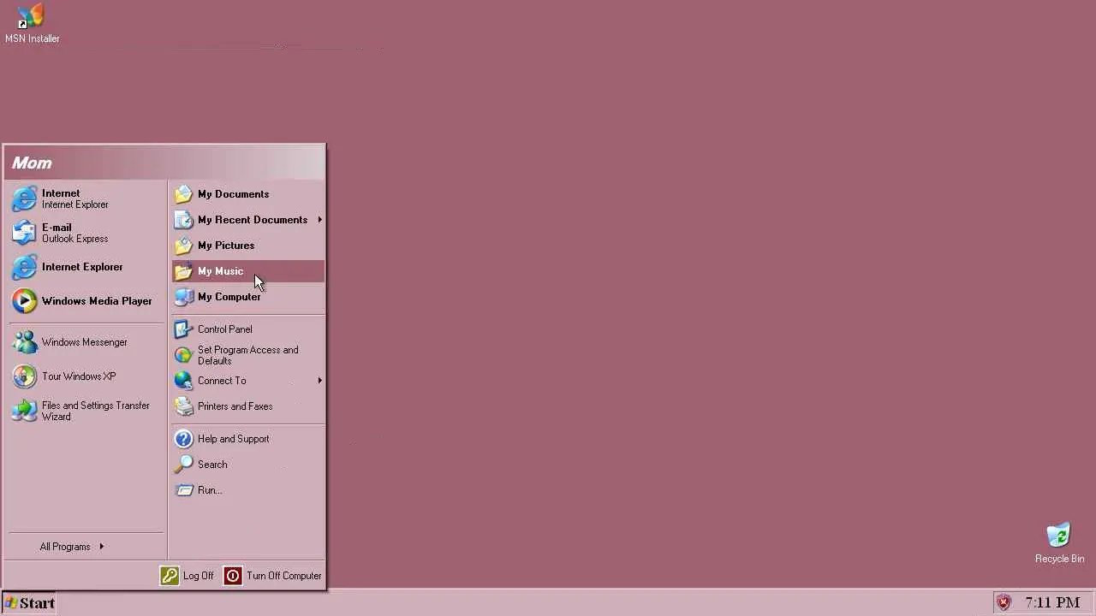This screenshot has height=616, width=1096.
Task: Expand the Connect To submenu arrow
Action: click(x=319, y=381)
